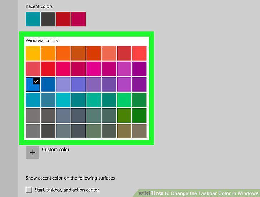Choose the sage swatch, sixth in bottom row
The image size is (260, 197).
click(x=109, y=131)
